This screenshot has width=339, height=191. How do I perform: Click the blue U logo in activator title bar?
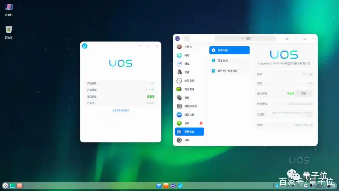(x=85, y=46)
